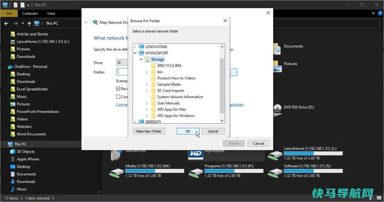
Task: Click the Explorer Up arrow
Action: click(x=29, y=23)
